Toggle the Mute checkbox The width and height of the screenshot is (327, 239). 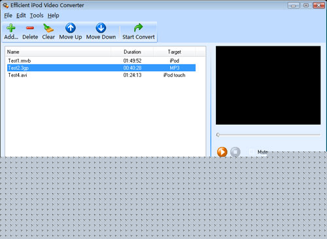coord(252,151)
